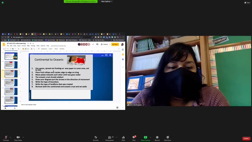Open Zoom Security options
This screenshot has height=142, width=252.
tap(96, 138)
